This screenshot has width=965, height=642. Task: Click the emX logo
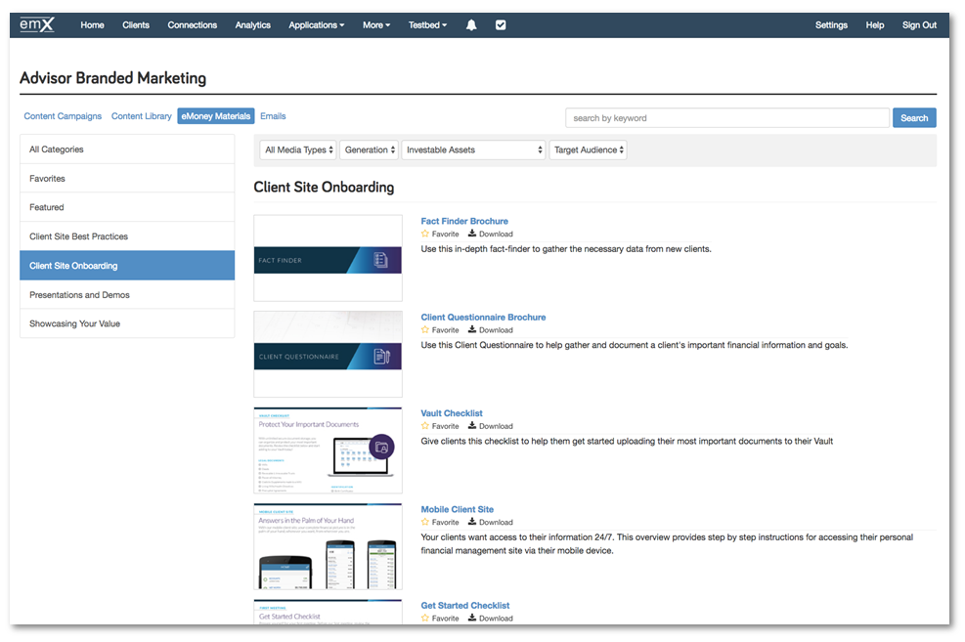tap(37, 24)
